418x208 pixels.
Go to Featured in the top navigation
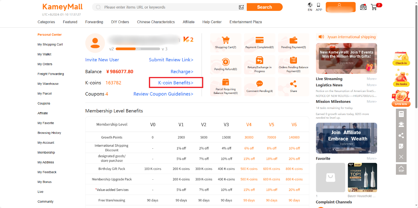[x=70, y=22]
